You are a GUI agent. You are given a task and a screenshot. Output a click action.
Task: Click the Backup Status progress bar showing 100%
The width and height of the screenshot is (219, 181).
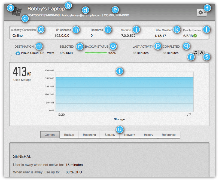click(x=96, y=53)
